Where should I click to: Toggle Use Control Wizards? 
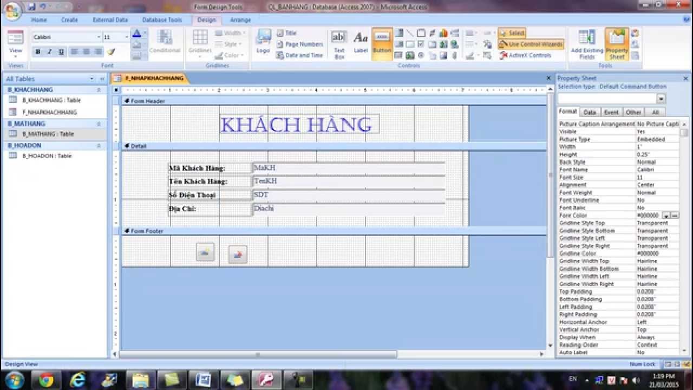(x=531, y=44)
